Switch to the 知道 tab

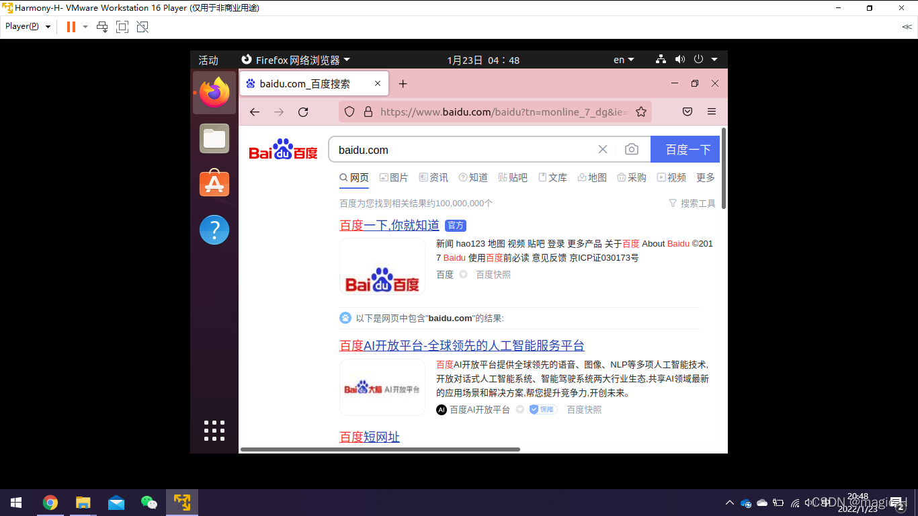pos(473,178)
